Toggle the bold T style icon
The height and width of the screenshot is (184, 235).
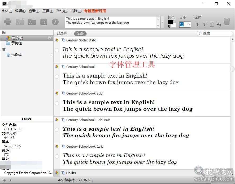198,24
